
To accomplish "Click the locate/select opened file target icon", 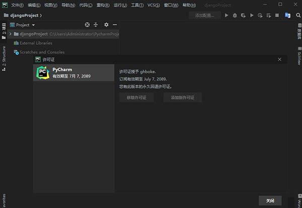I will pyautogui.click(x=87, y=25).
